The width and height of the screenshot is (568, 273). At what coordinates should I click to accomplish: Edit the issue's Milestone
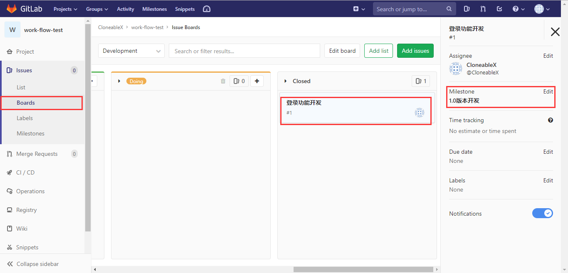click(548, 91)
